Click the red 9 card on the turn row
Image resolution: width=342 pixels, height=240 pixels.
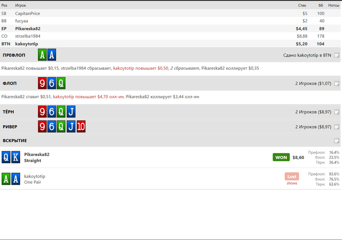click(x=43, y=112)
